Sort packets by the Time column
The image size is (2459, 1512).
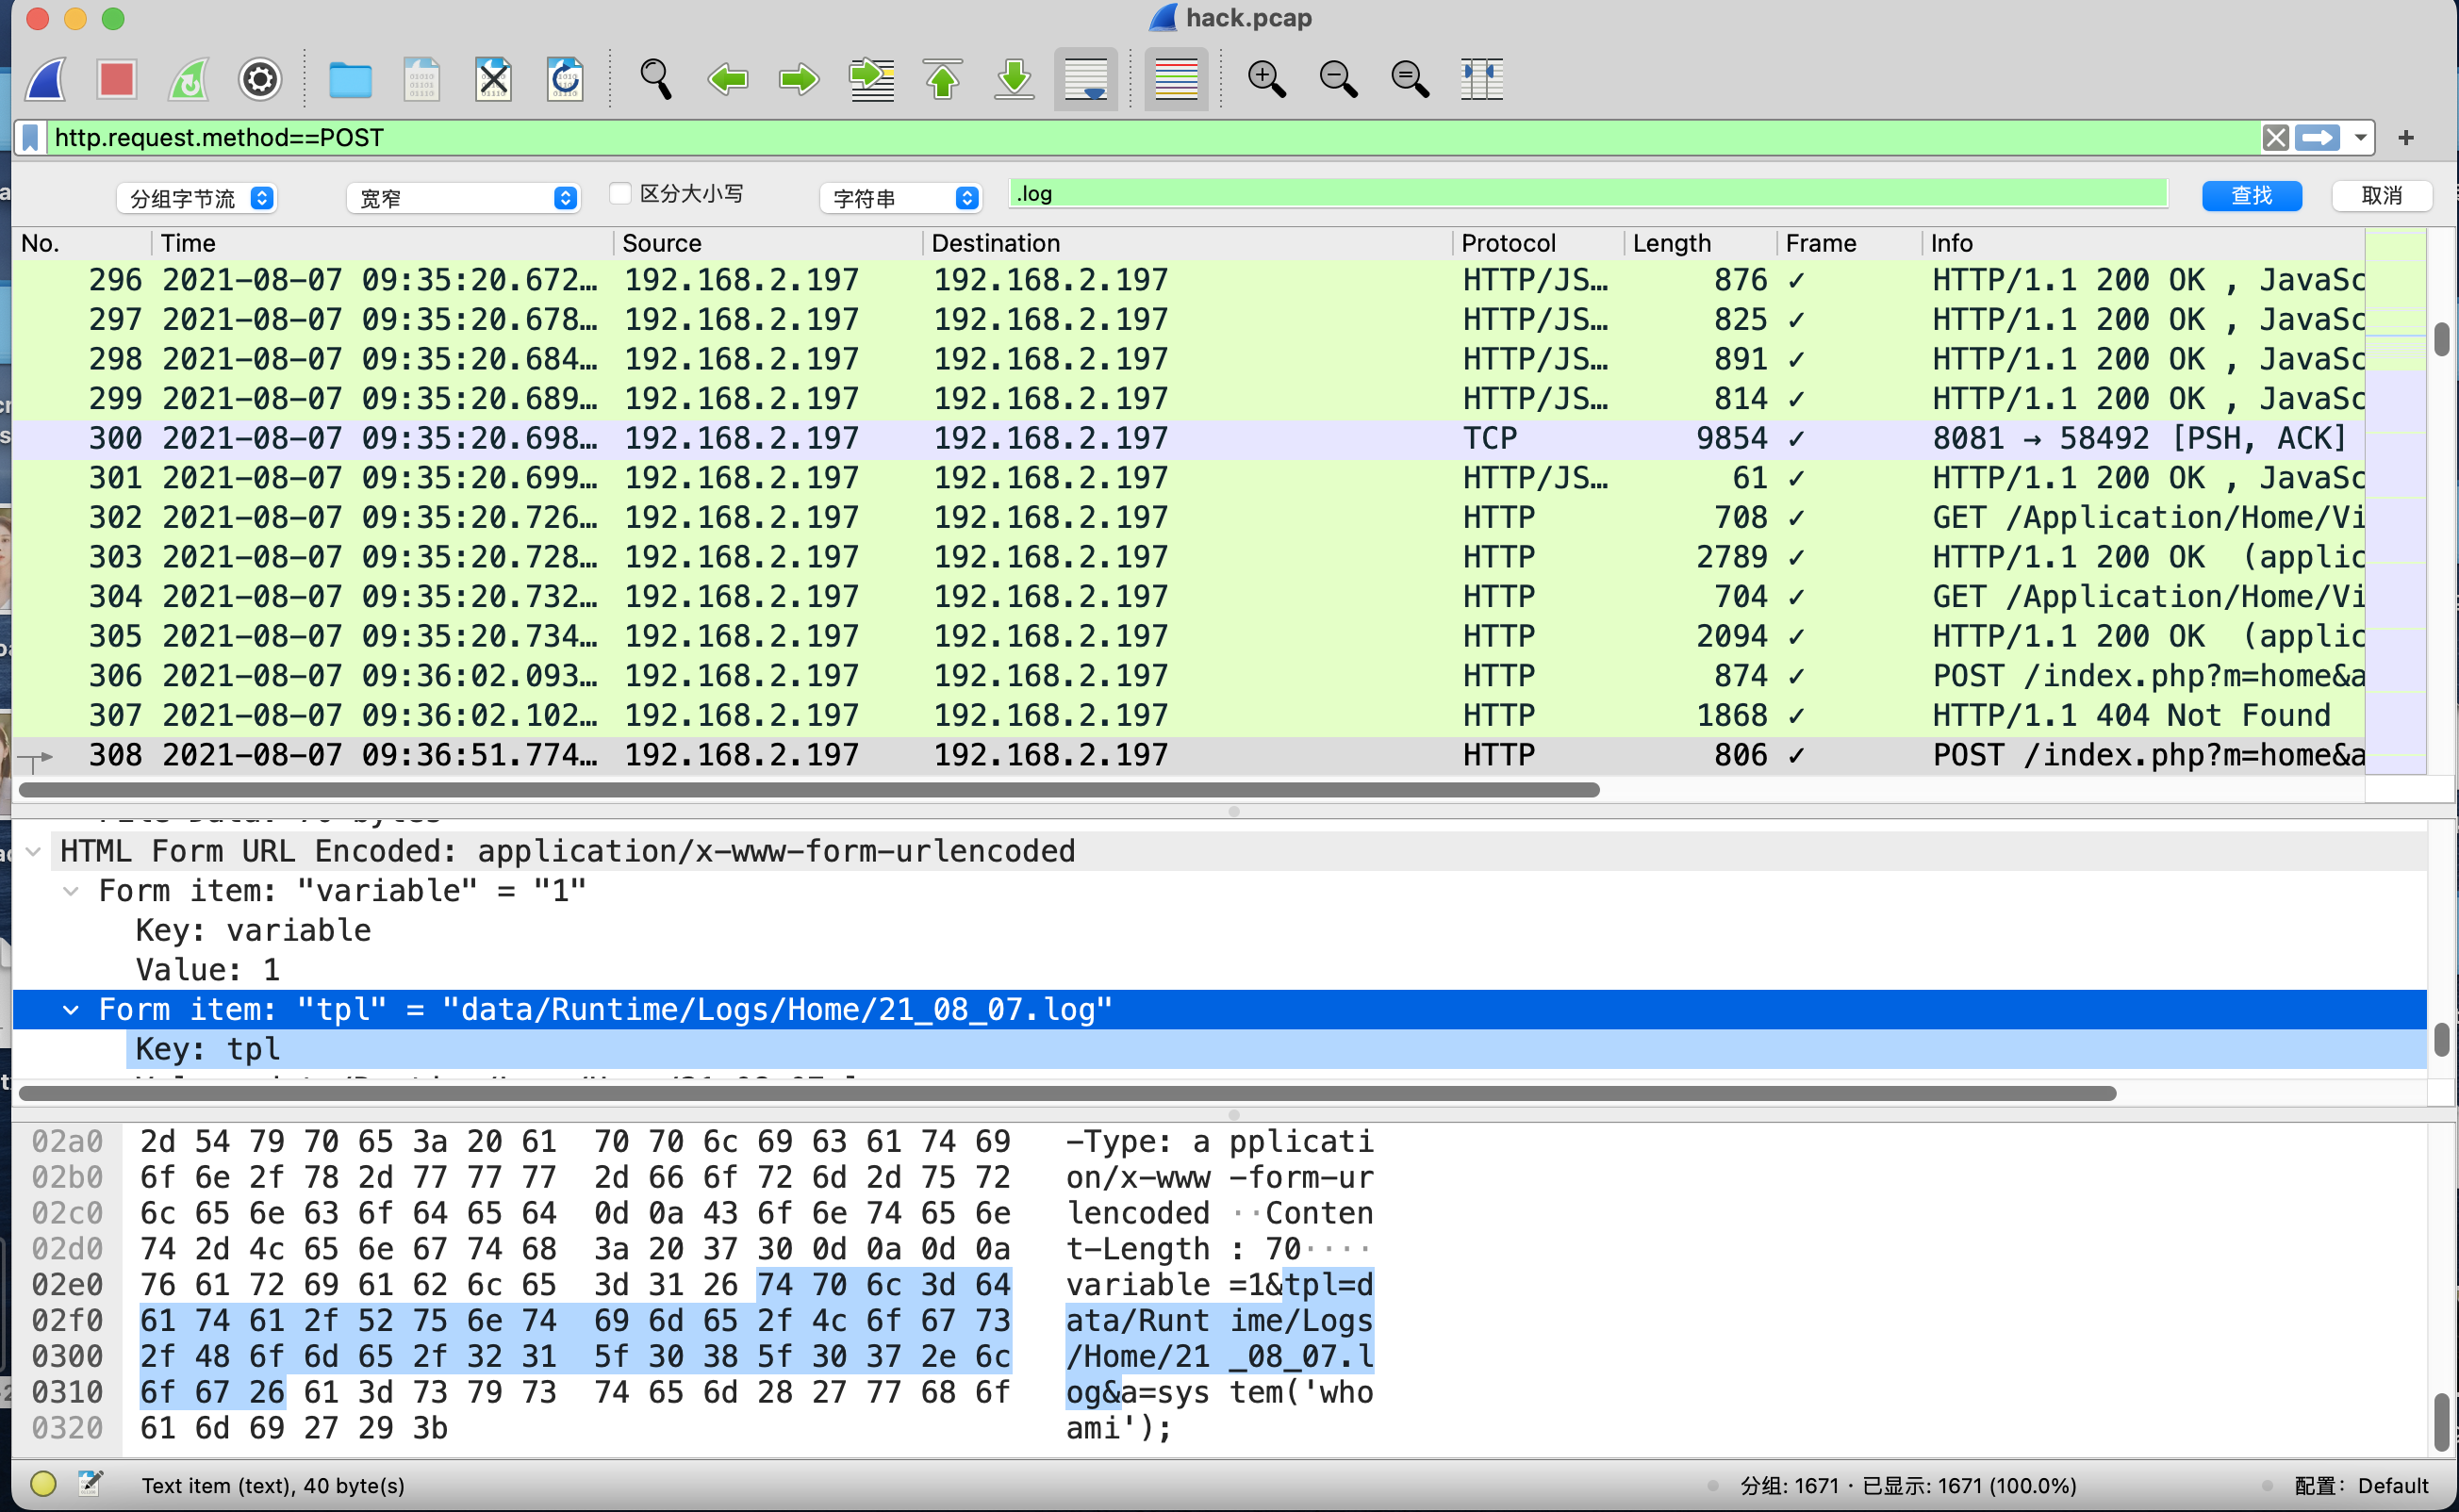[x=382, y=243]
